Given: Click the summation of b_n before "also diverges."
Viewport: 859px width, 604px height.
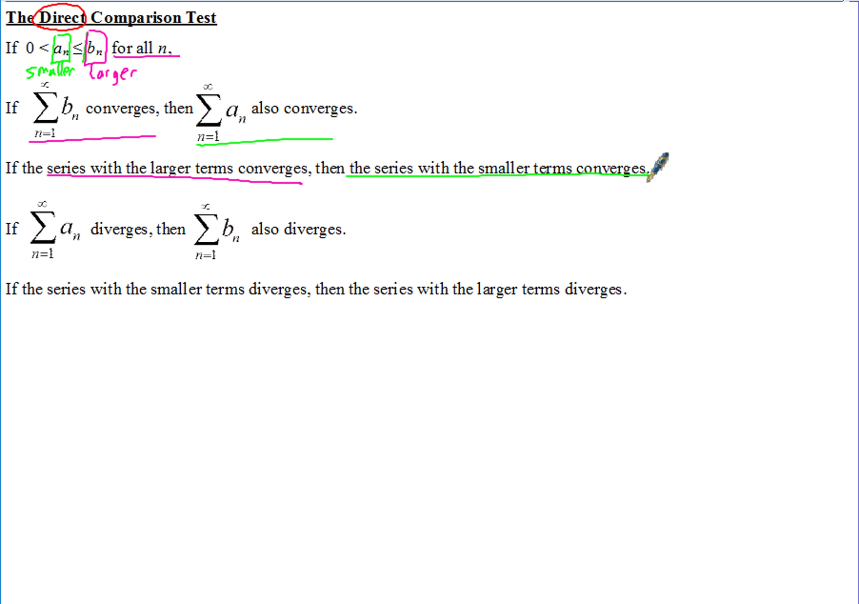Looking at the screenshot, I should (x=217, y=231).
